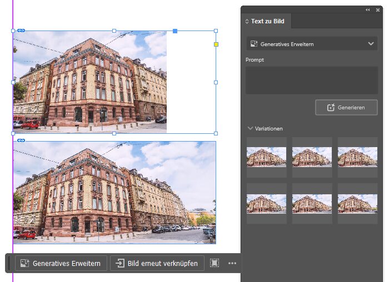Collapse the panel with the double arrow icon
Viewport: 389px width, 282px height.
(367, 10)
